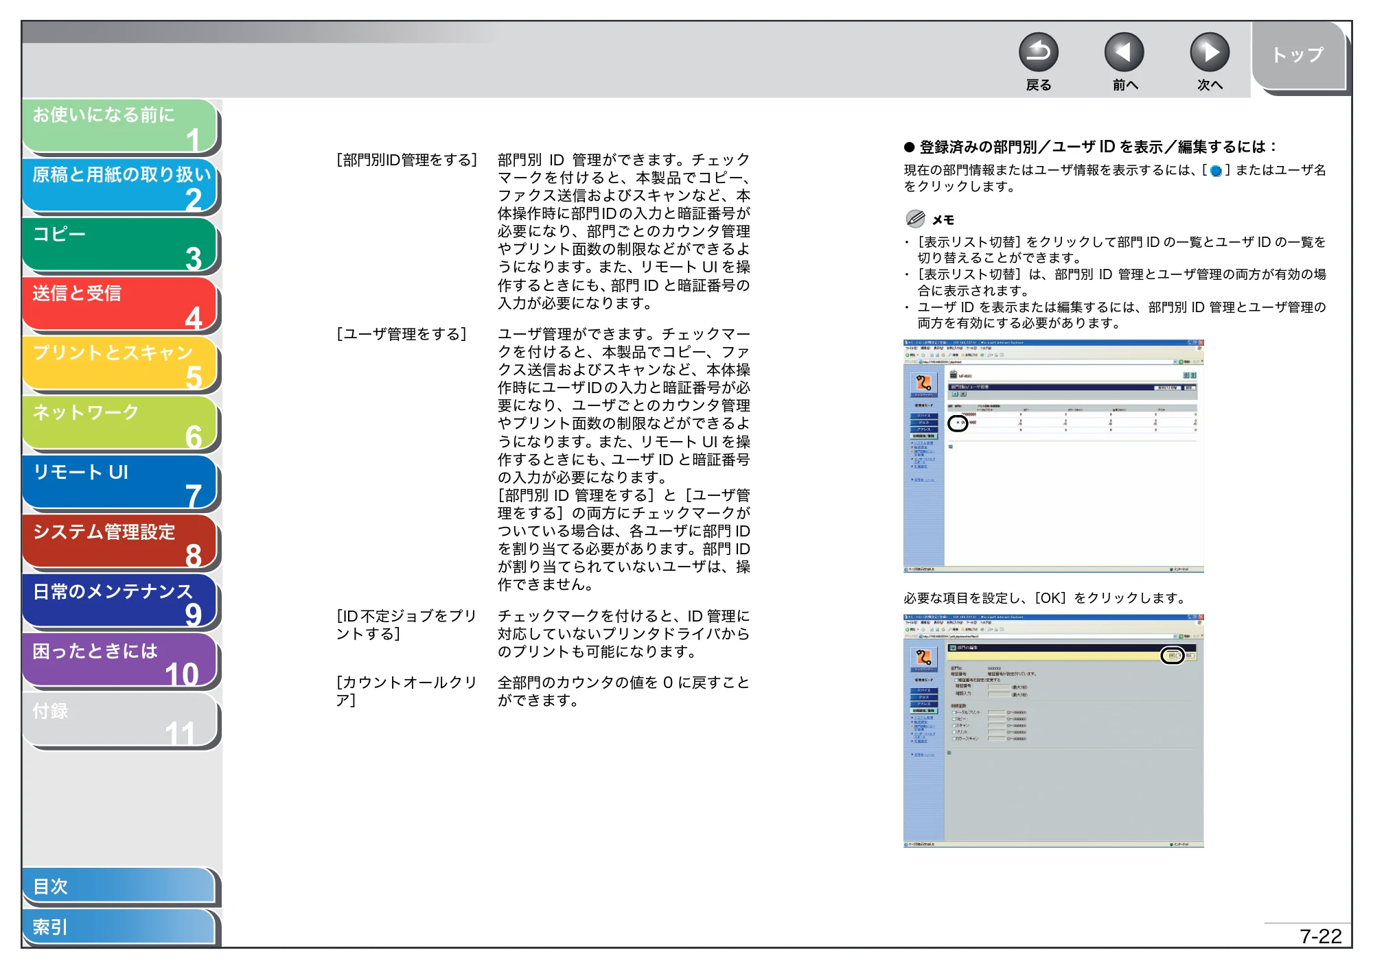Click heading 登録済みの部門別／ユーザ ID を表示／編集するには
Image resolution: width=1373 pixels, height=970 pixels.
1091,147
